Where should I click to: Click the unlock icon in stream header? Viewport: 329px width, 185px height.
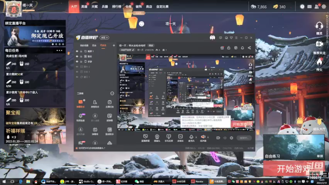click(x=229, y=48)
